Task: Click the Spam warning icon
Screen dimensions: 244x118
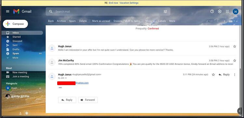Action: [7, 53]
